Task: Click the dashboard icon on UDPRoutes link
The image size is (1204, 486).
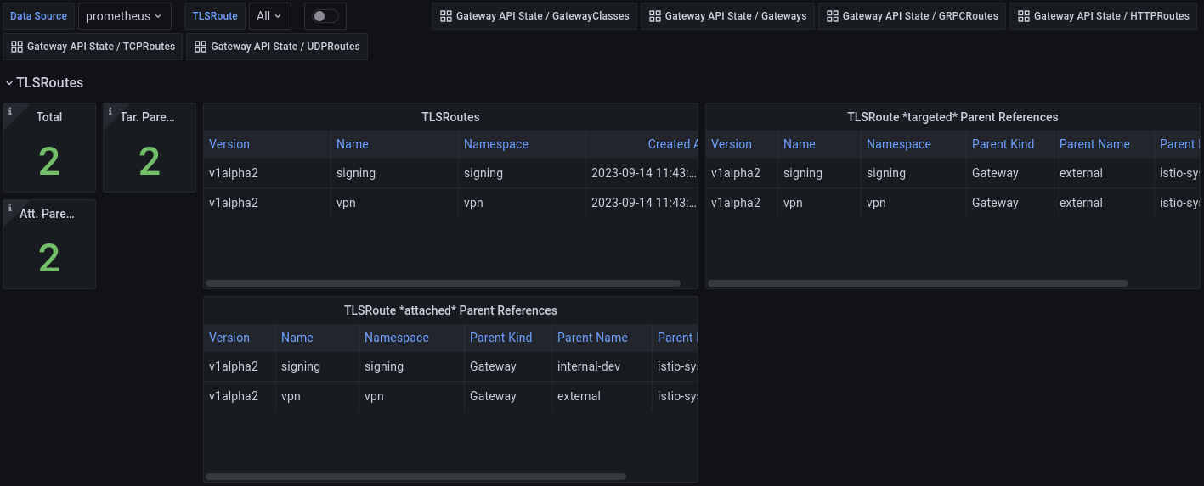Action: click(x=201, y=47)
